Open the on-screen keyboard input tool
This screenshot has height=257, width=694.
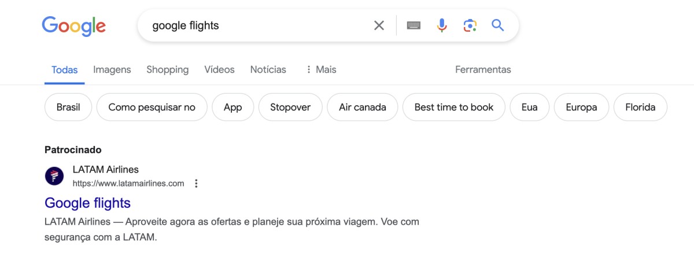(413, 25)
